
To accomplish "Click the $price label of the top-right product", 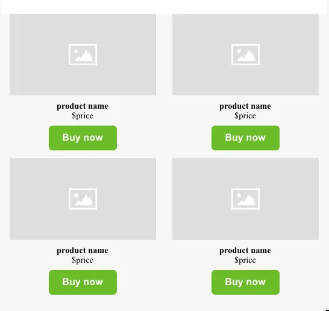I will tap(245, 116).
